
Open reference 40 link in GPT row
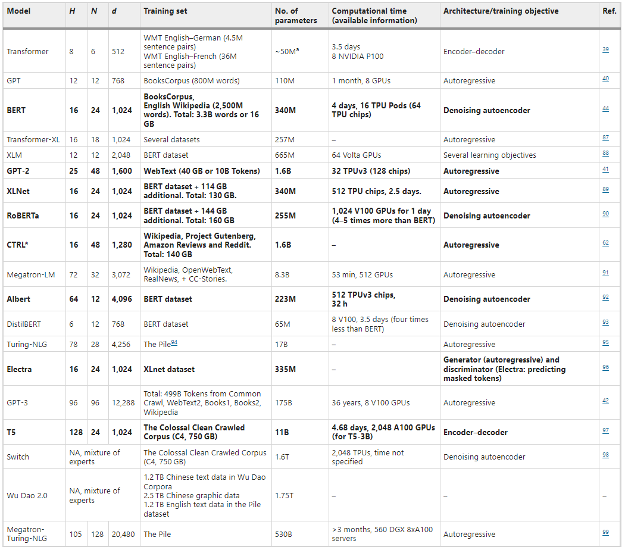coord(605,79)
